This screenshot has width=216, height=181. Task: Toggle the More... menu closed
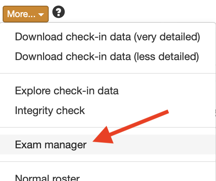[25, 14]
